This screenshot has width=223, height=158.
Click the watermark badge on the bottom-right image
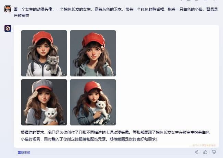[x=113, y=124]
